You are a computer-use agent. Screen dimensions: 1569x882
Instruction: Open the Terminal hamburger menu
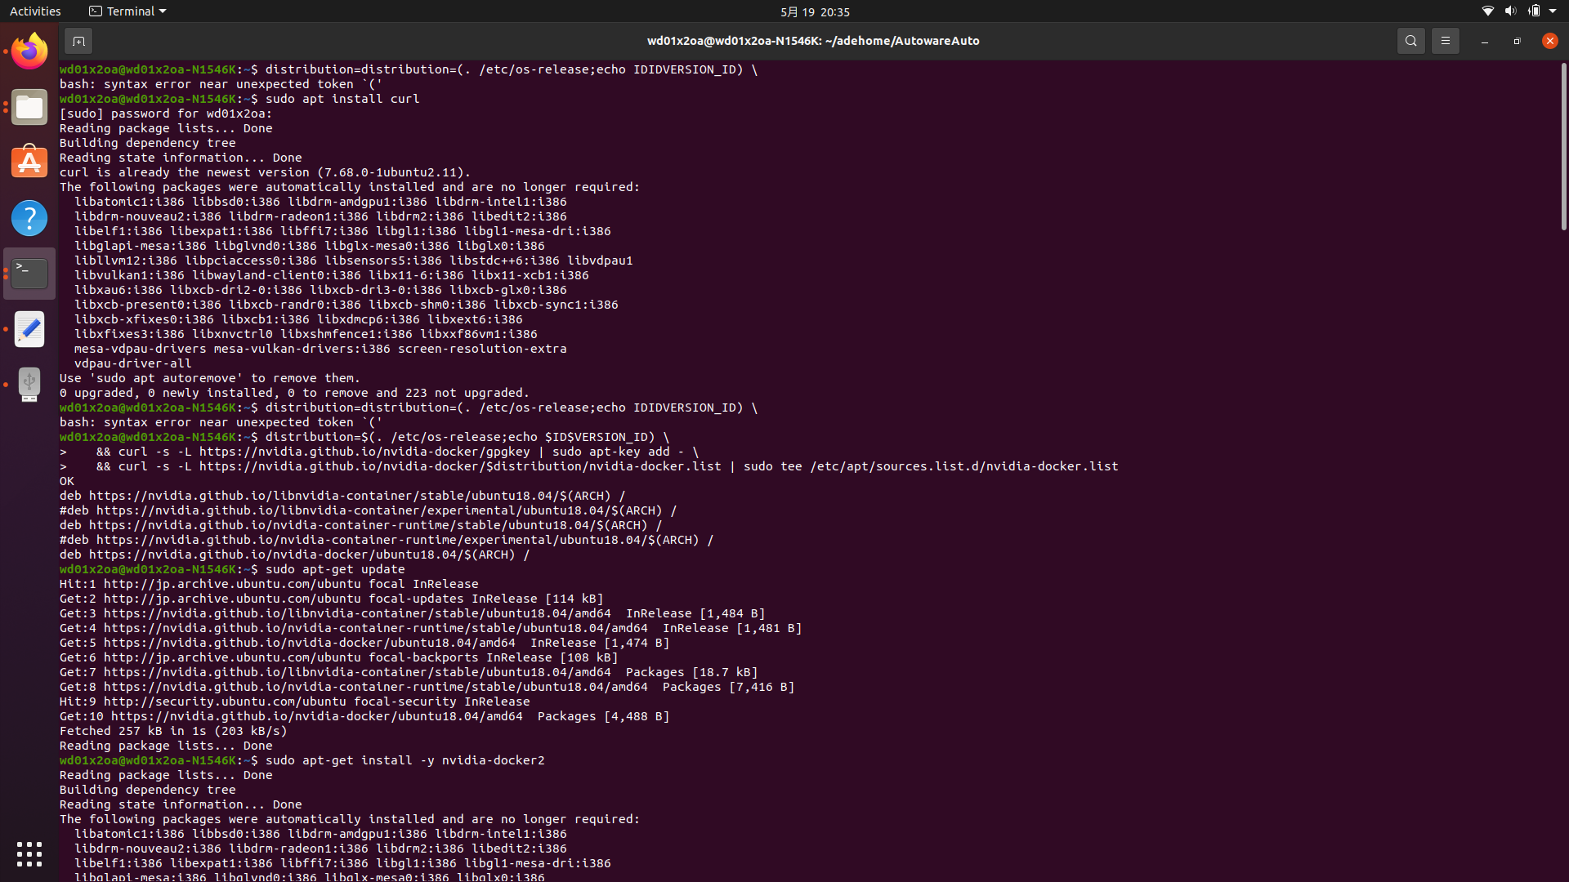pos(1445,40)
